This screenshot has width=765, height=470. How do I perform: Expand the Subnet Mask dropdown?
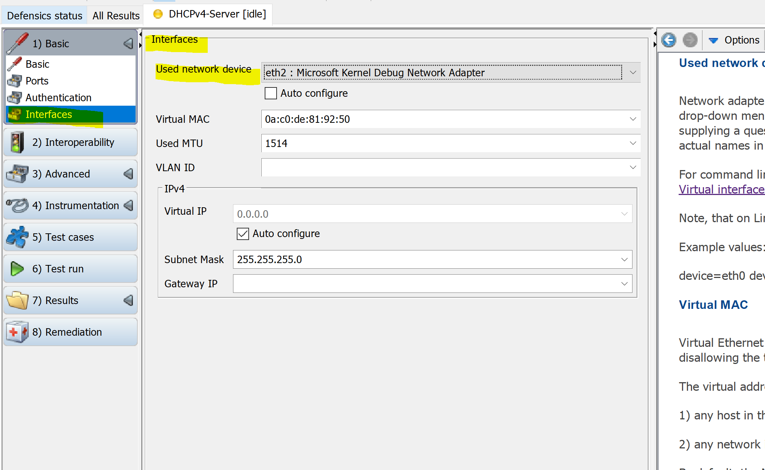click(624, 259)
